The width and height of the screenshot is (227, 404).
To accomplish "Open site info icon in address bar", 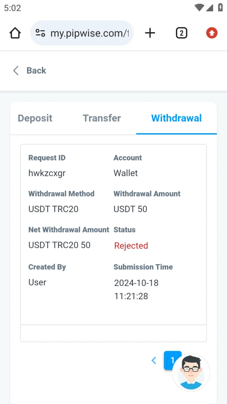I will pos(40,33).
